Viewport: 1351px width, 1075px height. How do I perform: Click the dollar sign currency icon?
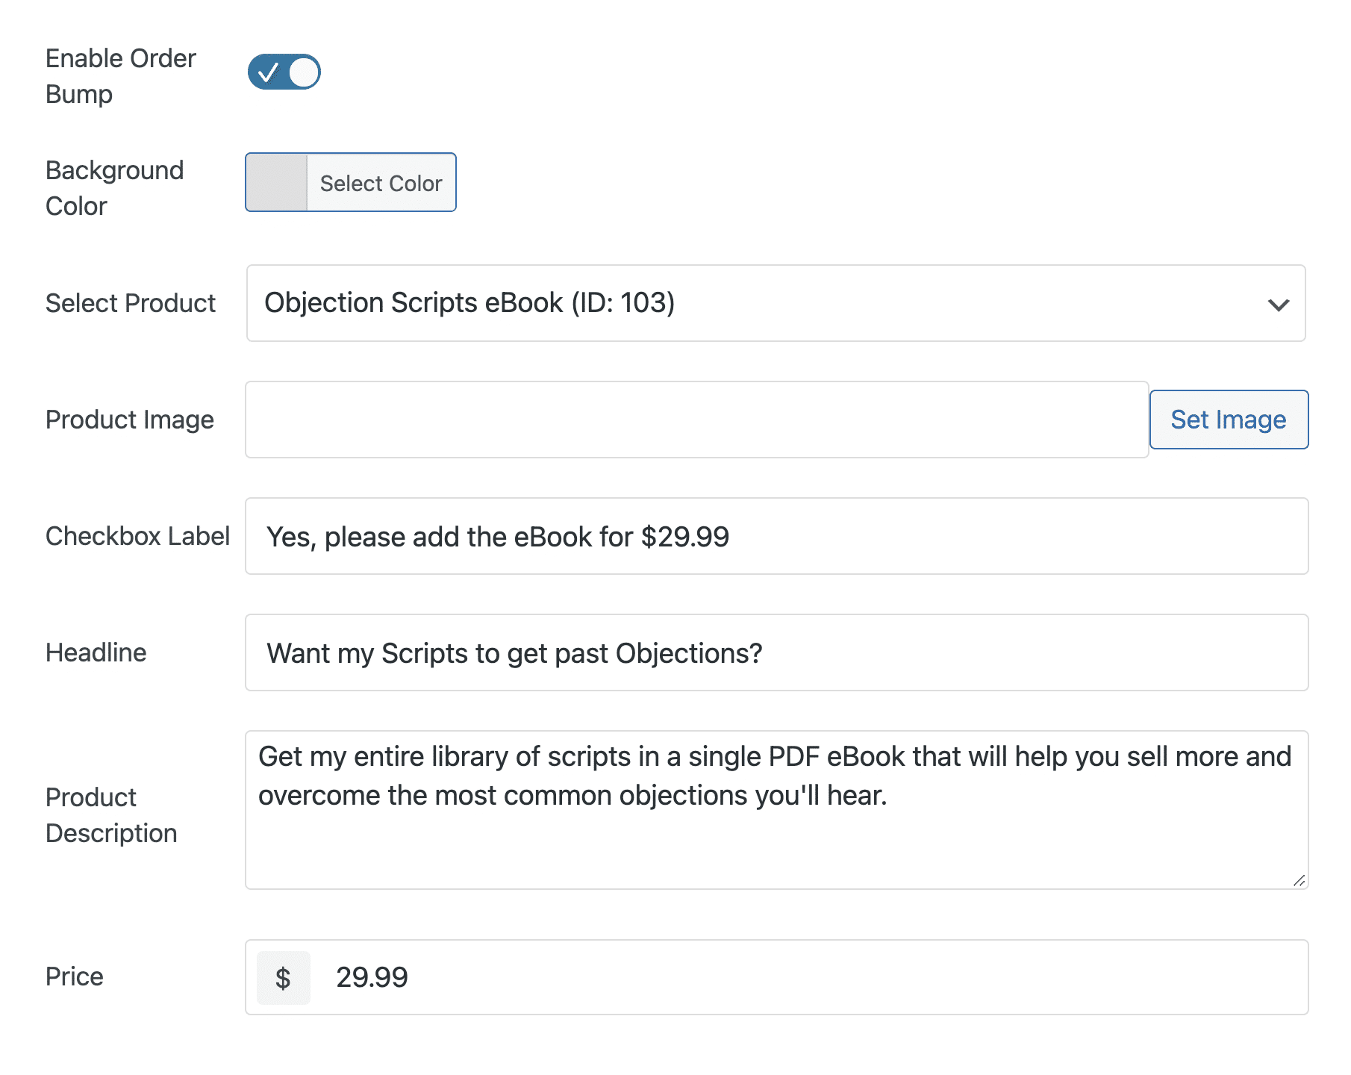point(283,978)
